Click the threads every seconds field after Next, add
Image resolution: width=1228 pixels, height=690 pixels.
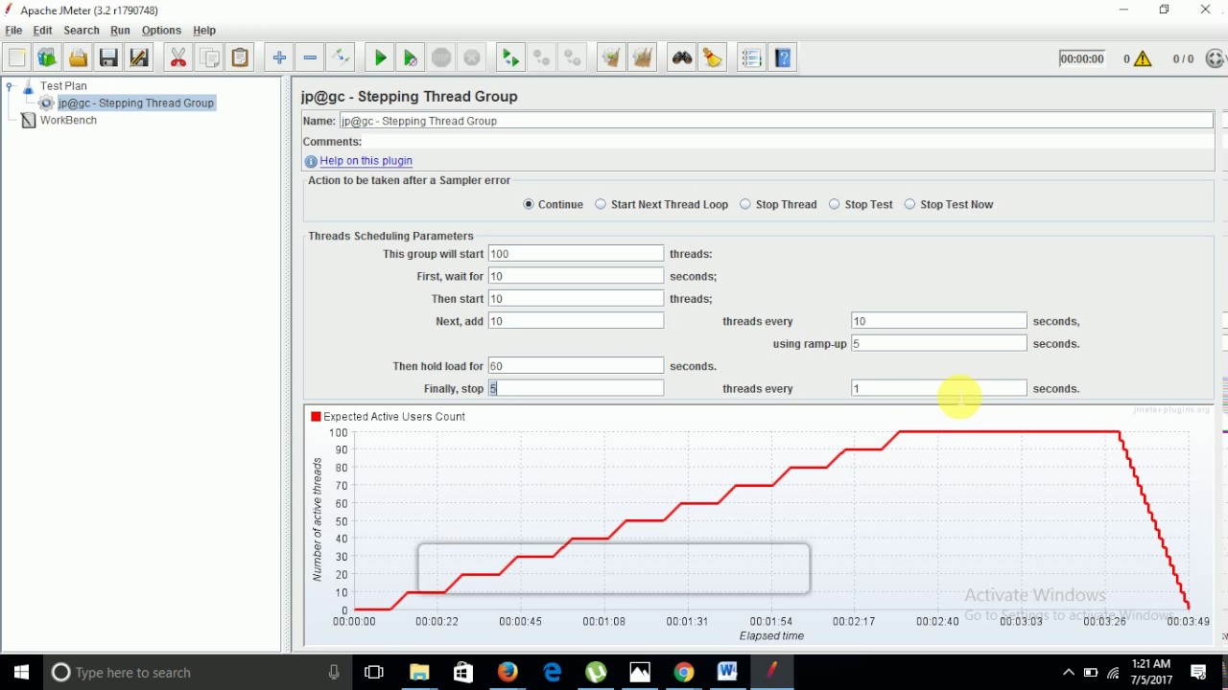[x=939, y=321]
